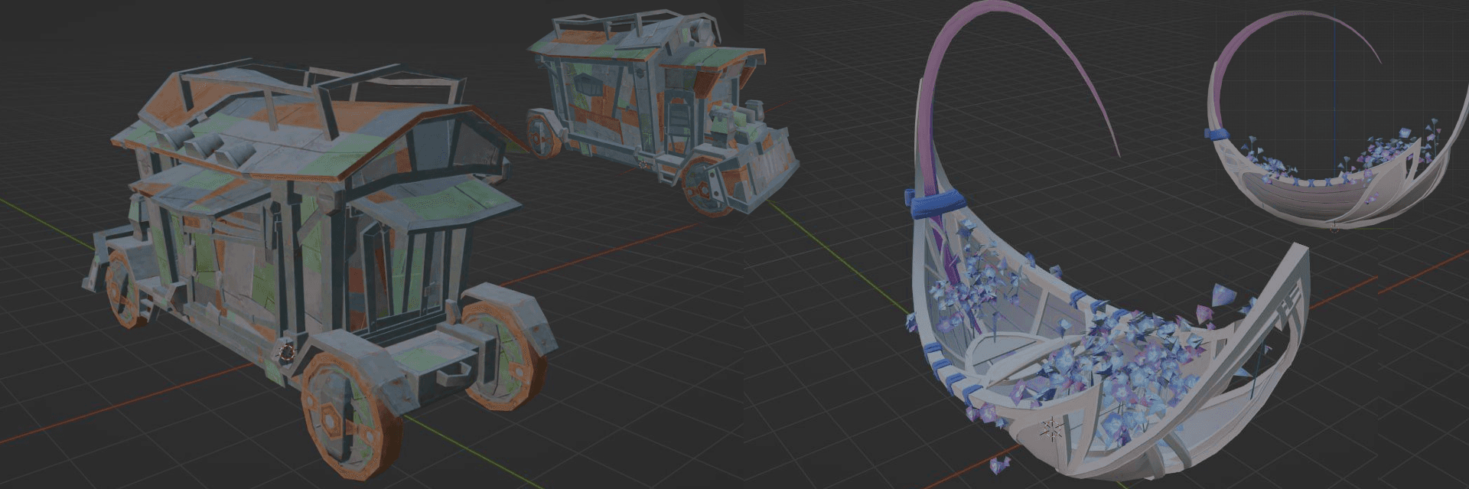Click the snowflake emblem on large boat hull

coord(1054,430)
